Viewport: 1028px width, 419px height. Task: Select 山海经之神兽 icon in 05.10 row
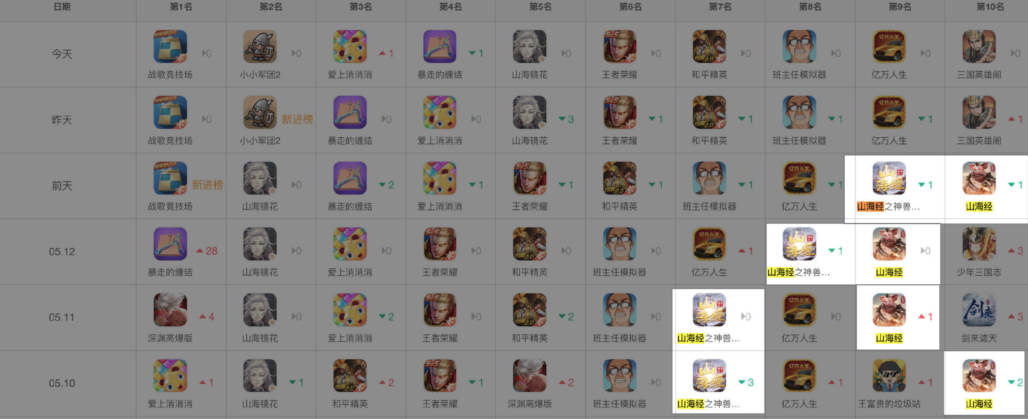coord(709,376)
